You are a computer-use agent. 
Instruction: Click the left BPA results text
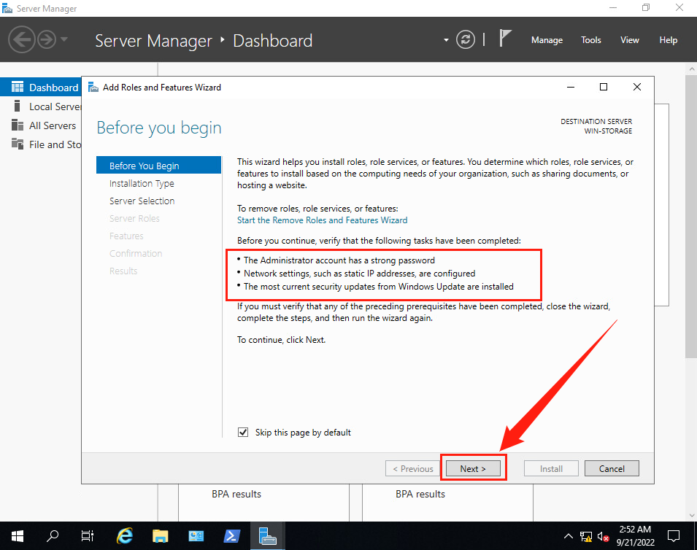(x=236, y=494)
